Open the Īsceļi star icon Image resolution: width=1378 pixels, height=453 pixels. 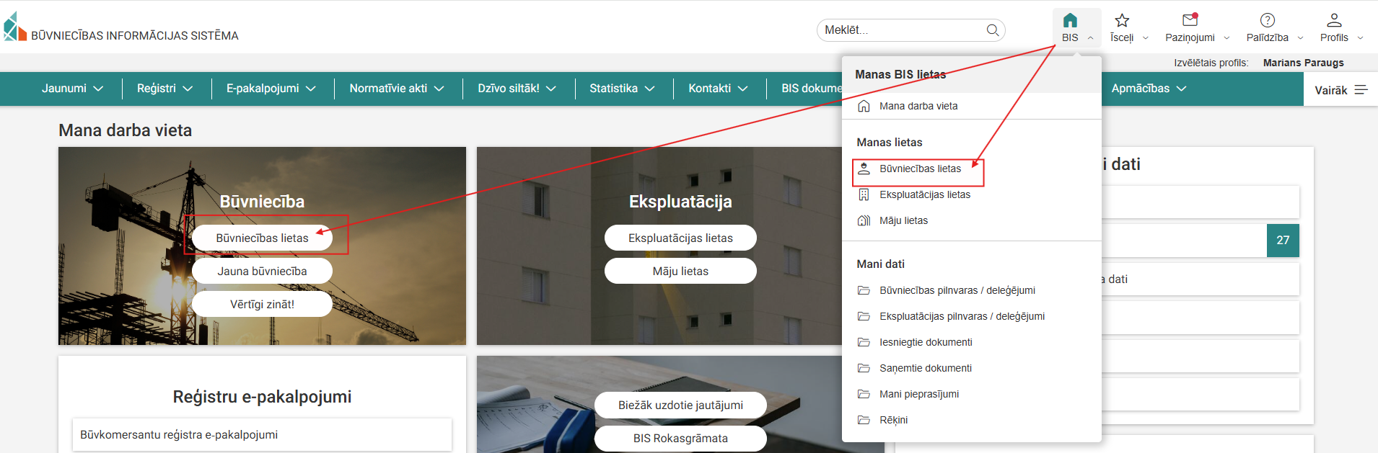(x=1122, y=20)
